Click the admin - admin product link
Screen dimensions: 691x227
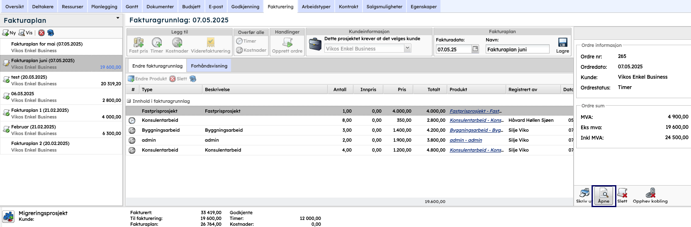[466, 140]
